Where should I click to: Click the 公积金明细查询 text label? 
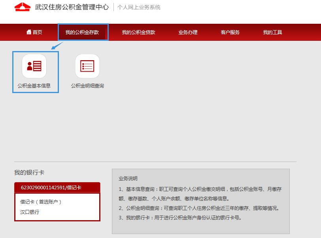[x=87, y=86]
